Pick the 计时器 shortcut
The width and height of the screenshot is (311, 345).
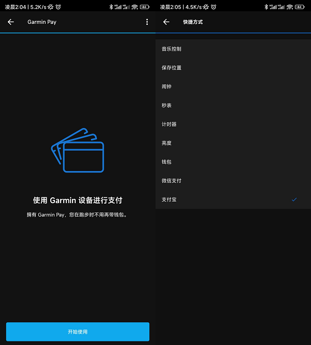click(x=233, y=124)
